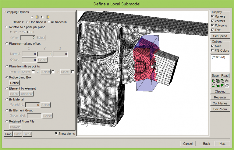This screenshot has height=150, width=234.
Task: Select the All Nodes In radio option
Action: click(49, 22)
